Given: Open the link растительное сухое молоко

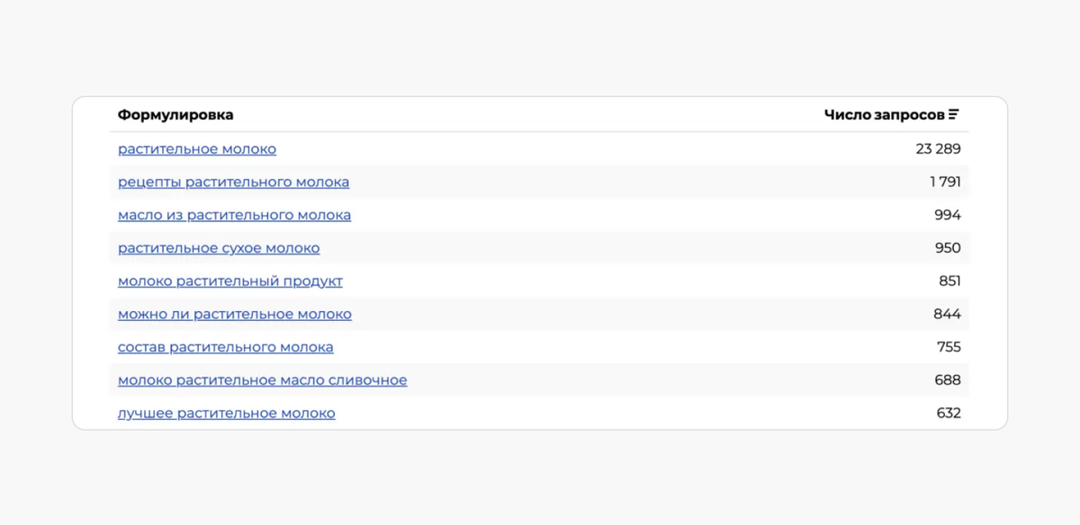Looking at the screenshot, I should click(x=219, y=248).
